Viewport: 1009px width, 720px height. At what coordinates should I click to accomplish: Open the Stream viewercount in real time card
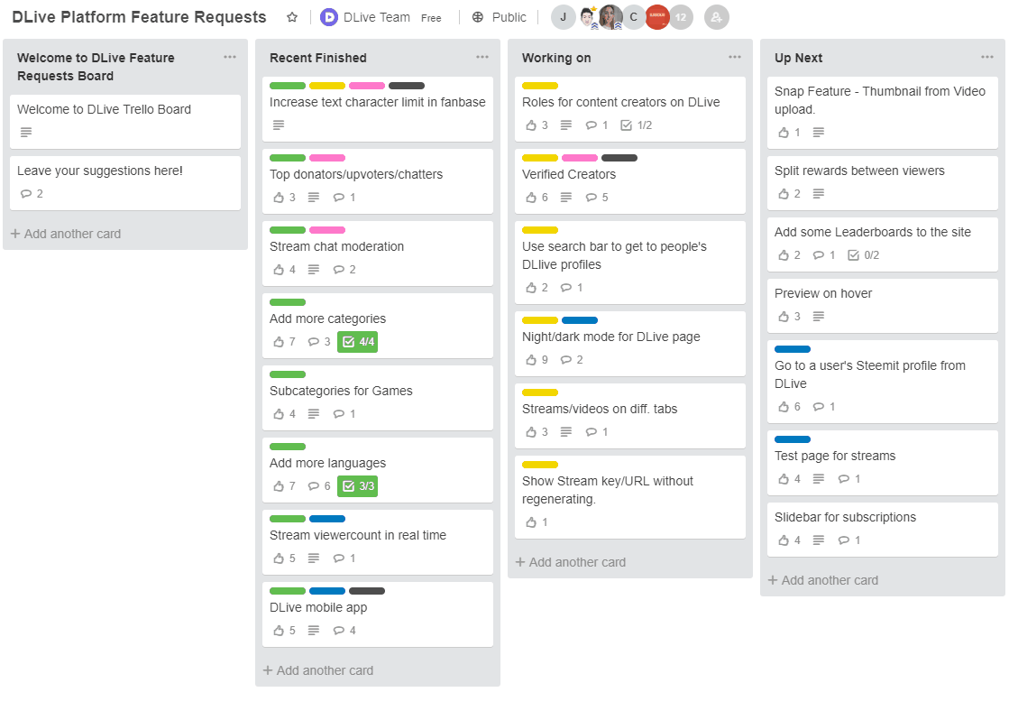378,541
